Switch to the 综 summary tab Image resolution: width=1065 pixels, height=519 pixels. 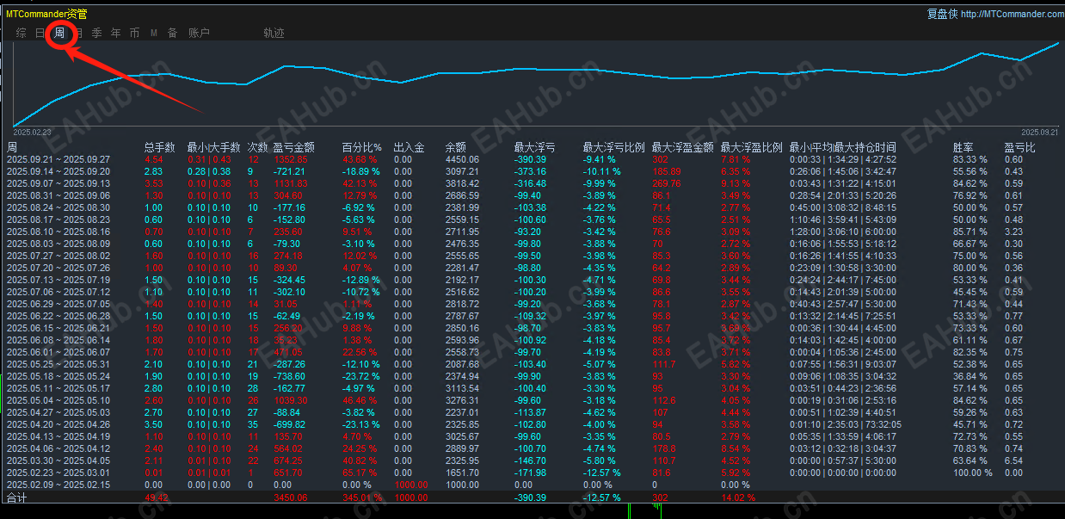pos(21,34)
